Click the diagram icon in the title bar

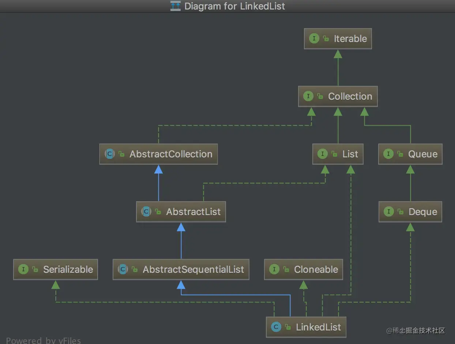[x=175, y=6]
